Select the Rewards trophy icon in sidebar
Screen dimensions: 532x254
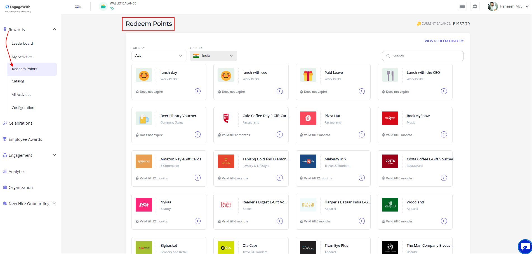[x=4, y=29]
